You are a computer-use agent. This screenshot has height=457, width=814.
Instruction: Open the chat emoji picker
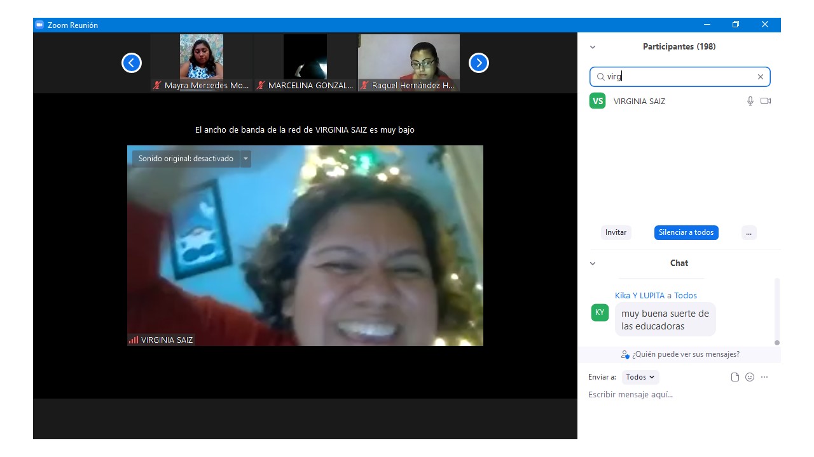pos(750,377)
